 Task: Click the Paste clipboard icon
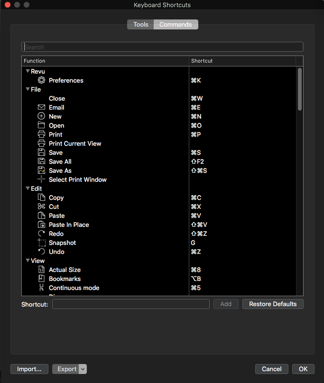[x=41, y=215]
